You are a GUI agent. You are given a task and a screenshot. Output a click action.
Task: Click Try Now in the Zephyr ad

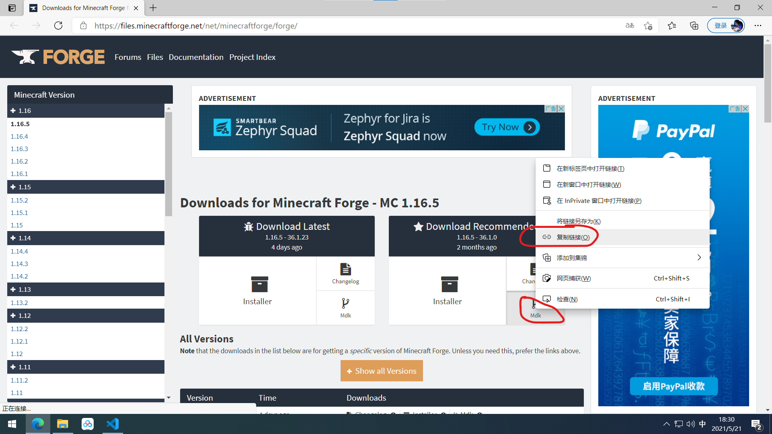click(x=506, y=127)
